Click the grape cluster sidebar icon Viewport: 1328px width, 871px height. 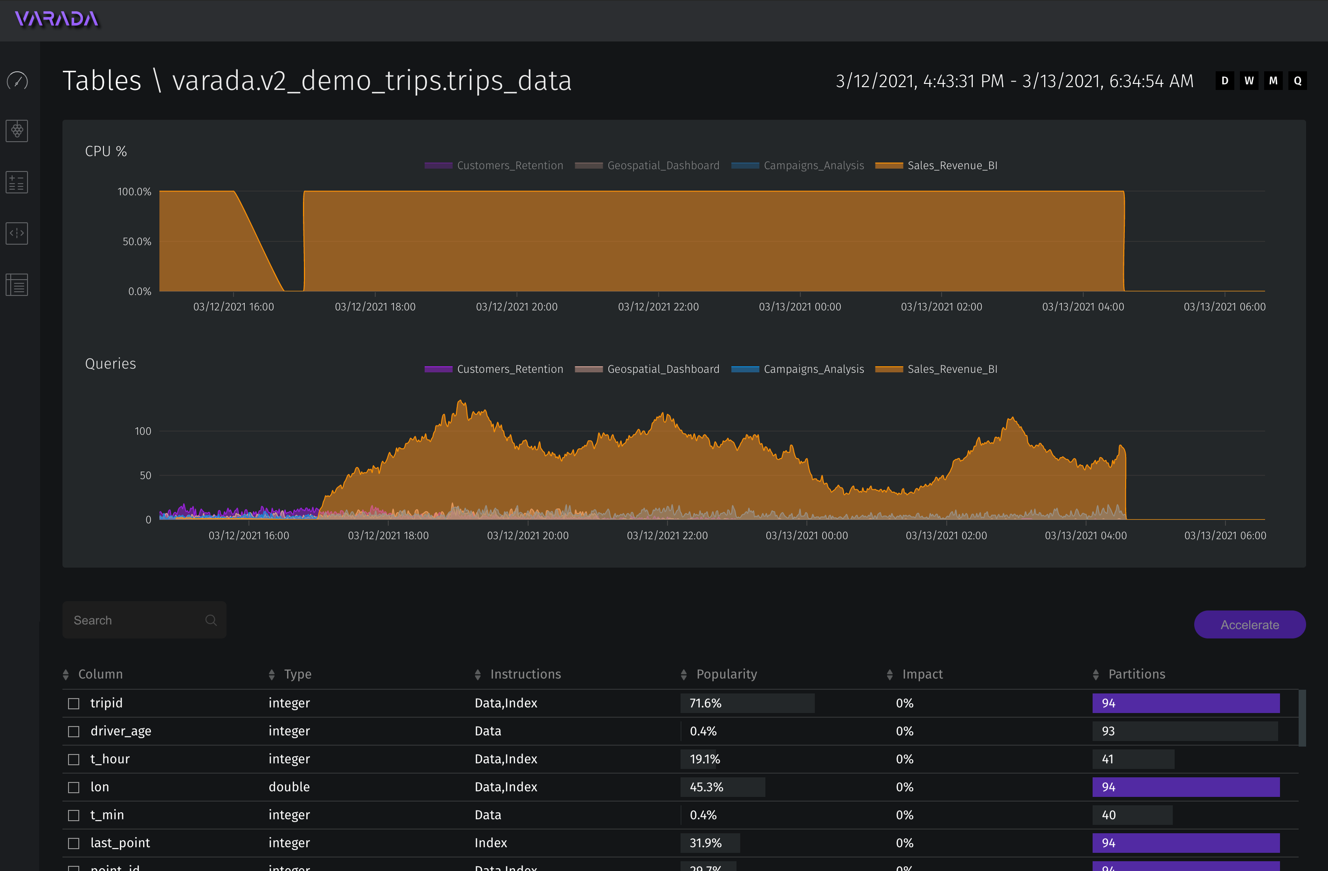click(x=17, y=130)
